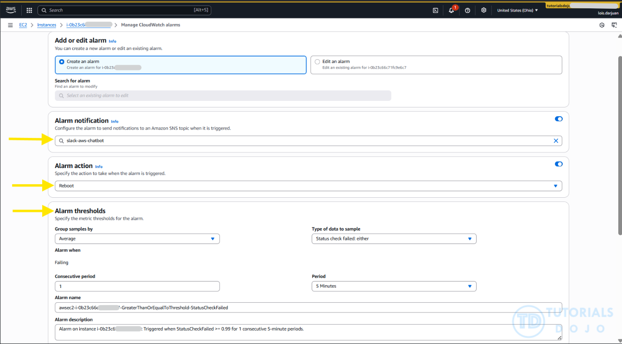Open the Period 5 Minutes dropdown
The image size is (622, 344).
click(394, 286)
